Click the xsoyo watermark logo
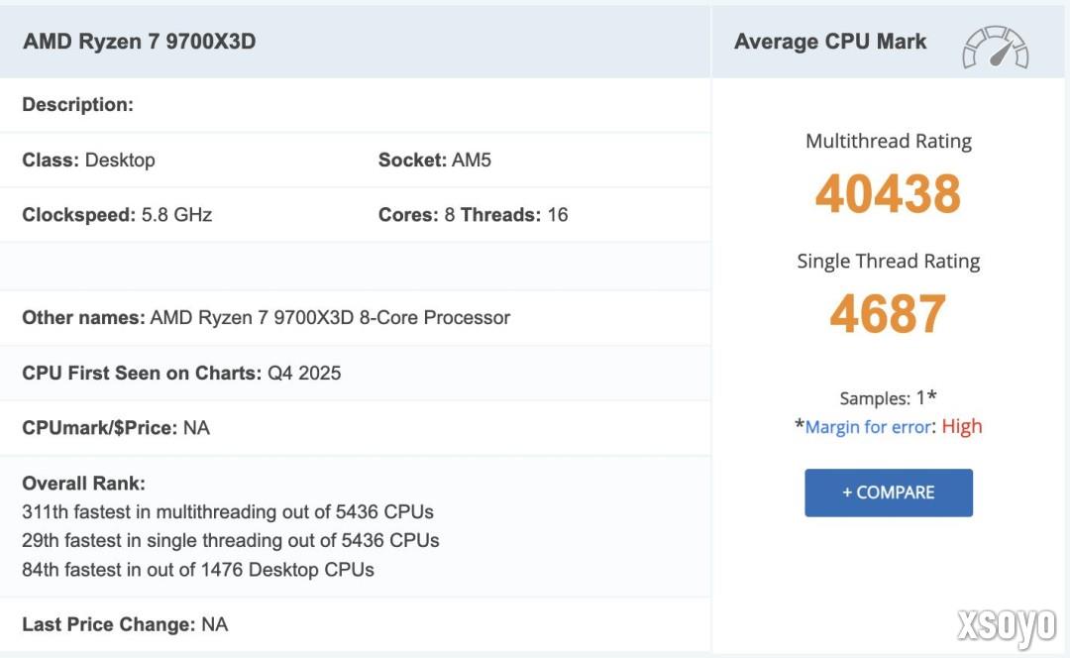 (1008, 626)
